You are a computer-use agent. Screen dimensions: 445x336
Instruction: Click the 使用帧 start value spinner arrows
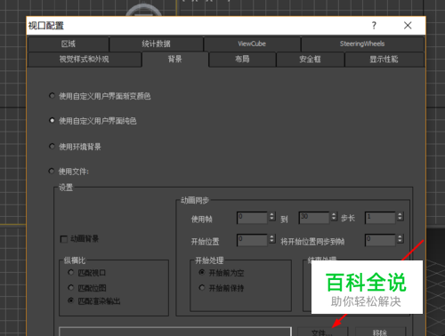coord(272,217)
